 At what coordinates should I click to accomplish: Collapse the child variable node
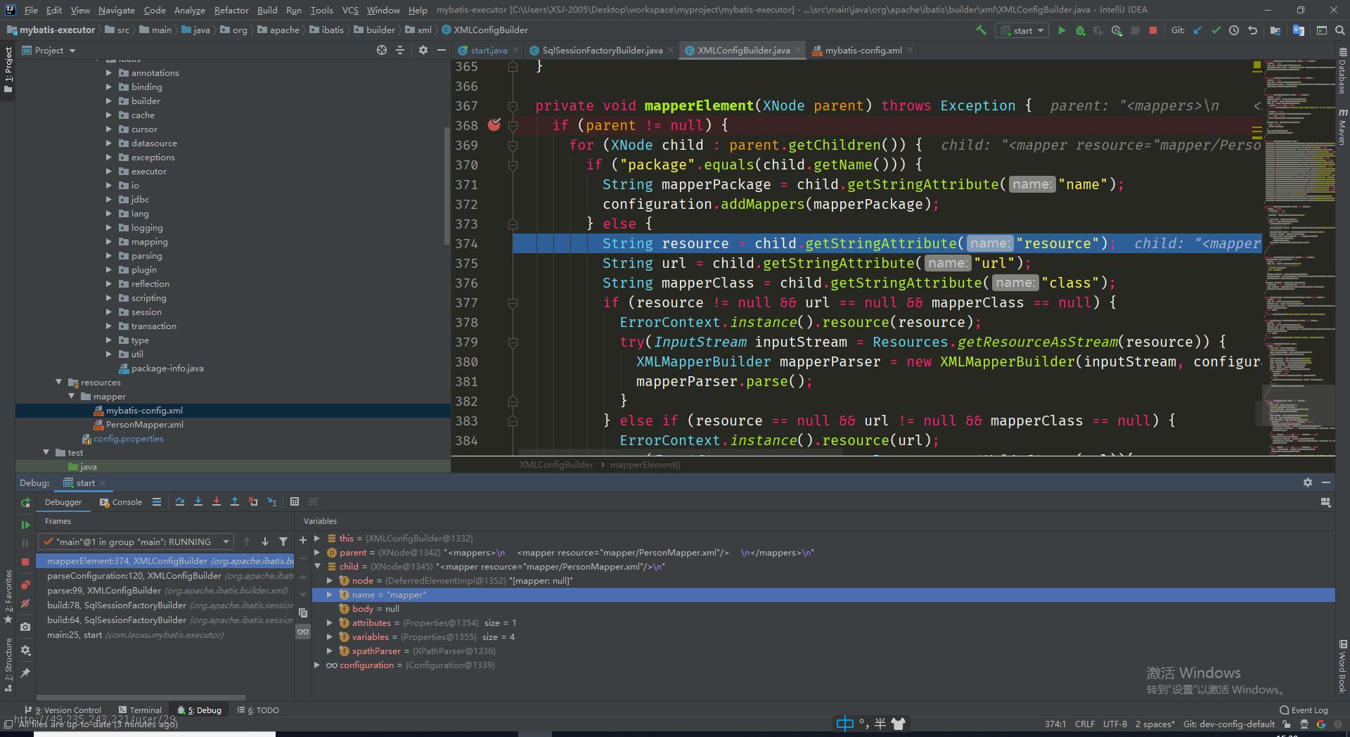point(317,566)
